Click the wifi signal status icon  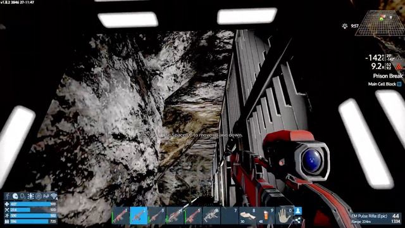[x=54, y=196]
